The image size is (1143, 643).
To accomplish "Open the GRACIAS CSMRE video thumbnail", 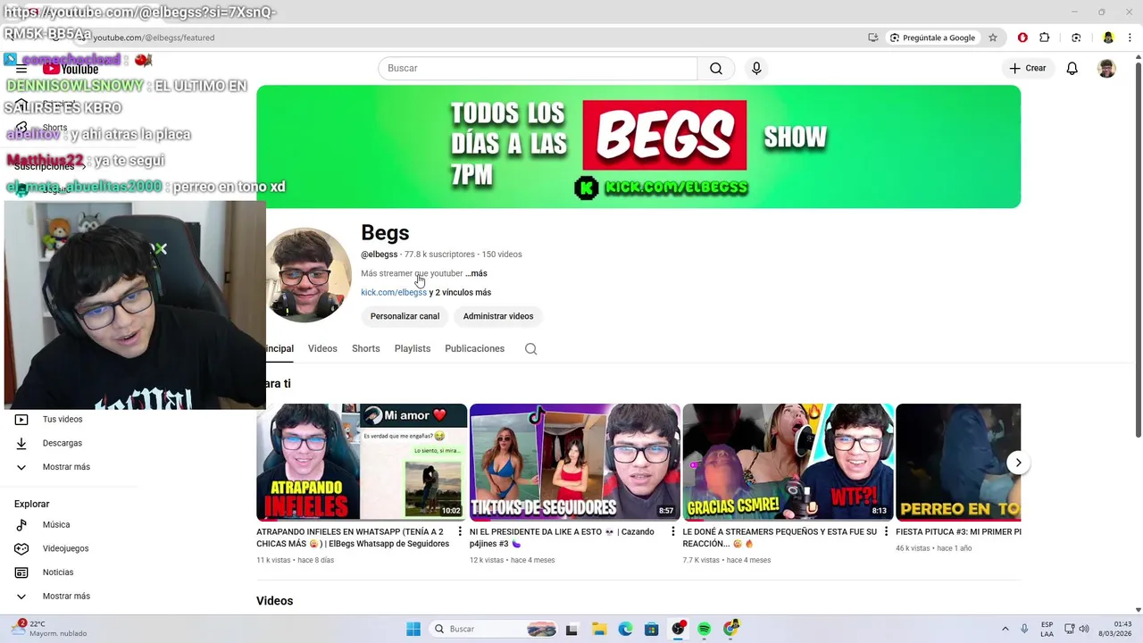I will (788, 463).
